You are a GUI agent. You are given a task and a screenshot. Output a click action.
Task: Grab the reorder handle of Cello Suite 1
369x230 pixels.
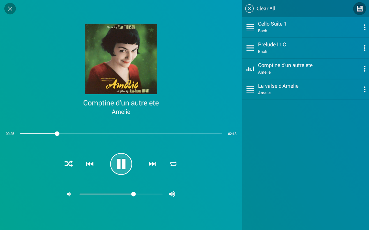click(x=250, y=27)
